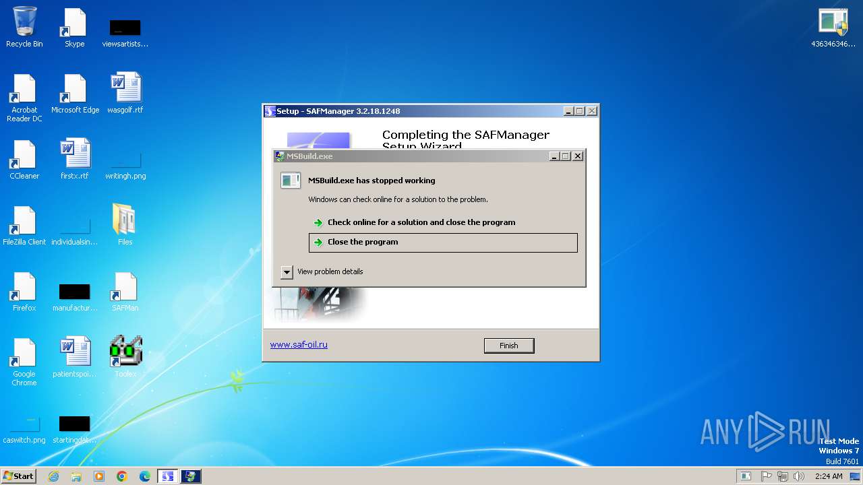863x485 pixels.
Task: Launch Windows Media Player from taskbar
Action: pos(99,476)
